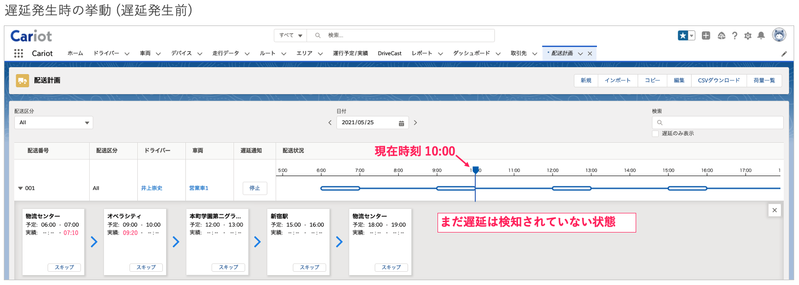The width and height of the screenshot is (799, 285).
Task: Click the current time marker on timeline
Action: tap(475, 170)
